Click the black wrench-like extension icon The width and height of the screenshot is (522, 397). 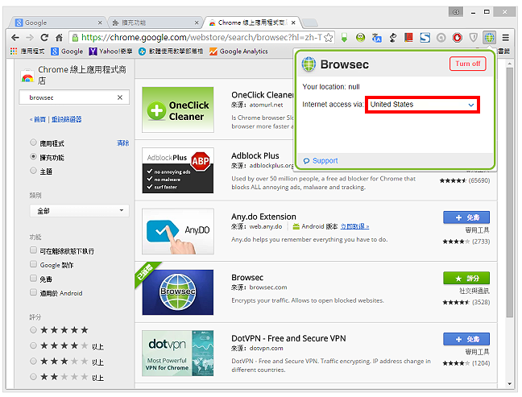pyautogui.click(x=392, y=38)
